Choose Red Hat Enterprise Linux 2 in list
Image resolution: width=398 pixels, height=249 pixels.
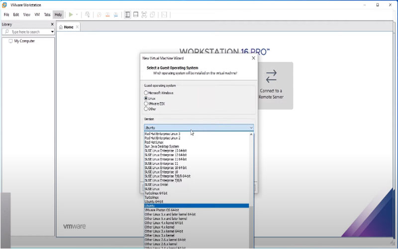tap(197, 138)
